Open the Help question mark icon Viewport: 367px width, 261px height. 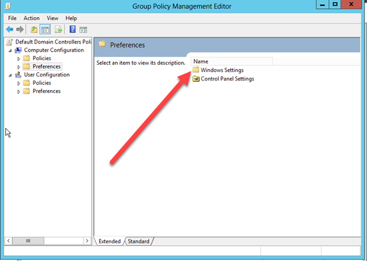pos(72,29)
